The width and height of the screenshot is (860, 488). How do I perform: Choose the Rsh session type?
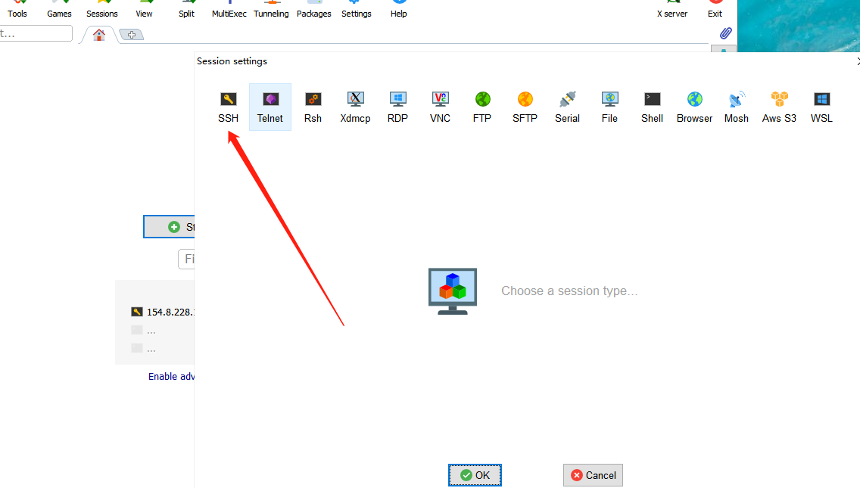point(313,107)
